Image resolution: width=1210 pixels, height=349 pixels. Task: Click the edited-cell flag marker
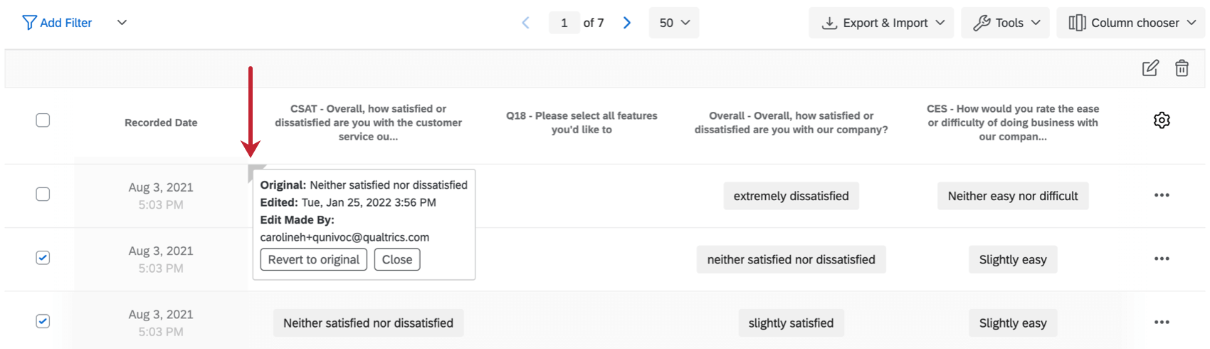point(253,171)
